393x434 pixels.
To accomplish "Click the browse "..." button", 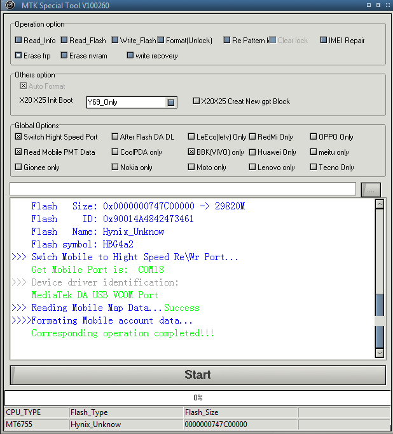I will [371, 190].
